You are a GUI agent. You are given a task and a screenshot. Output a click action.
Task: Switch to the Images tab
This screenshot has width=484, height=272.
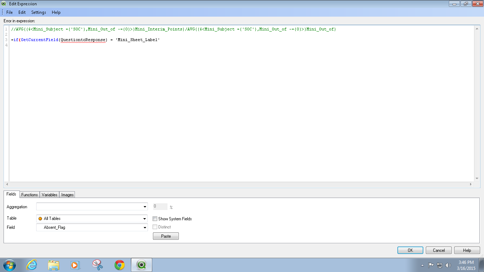(67, 195)
